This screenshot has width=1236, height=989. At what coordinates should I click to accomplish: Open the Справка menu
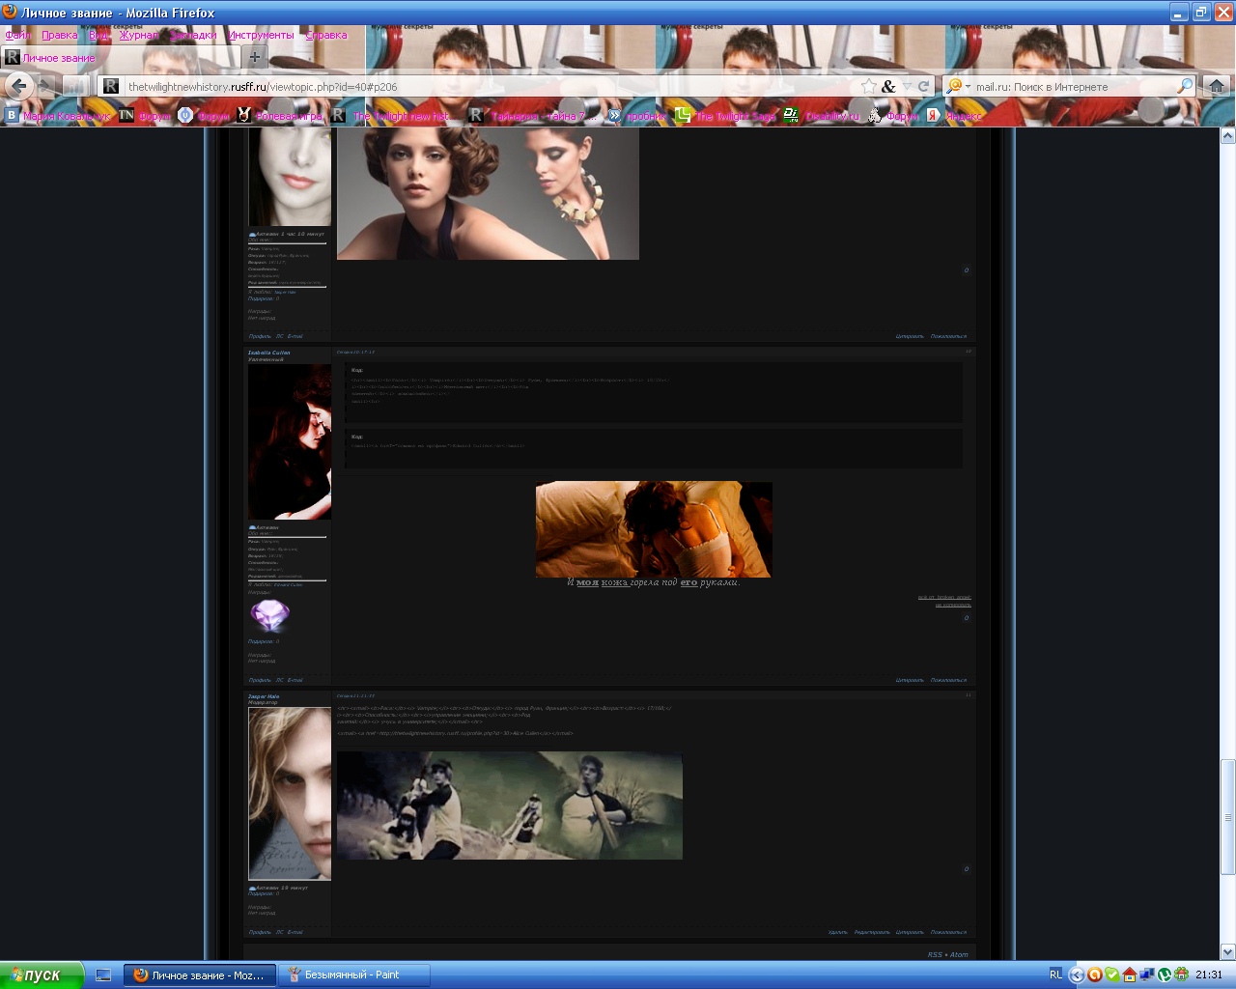326,35
